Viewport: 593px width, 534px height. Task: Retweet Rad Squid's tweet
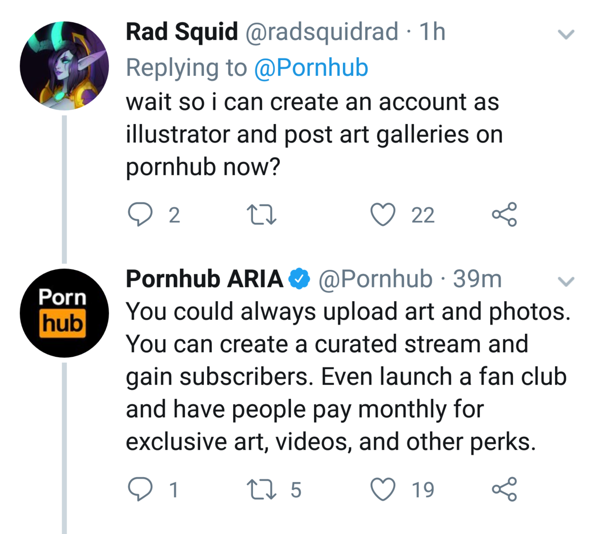point(262,215)
